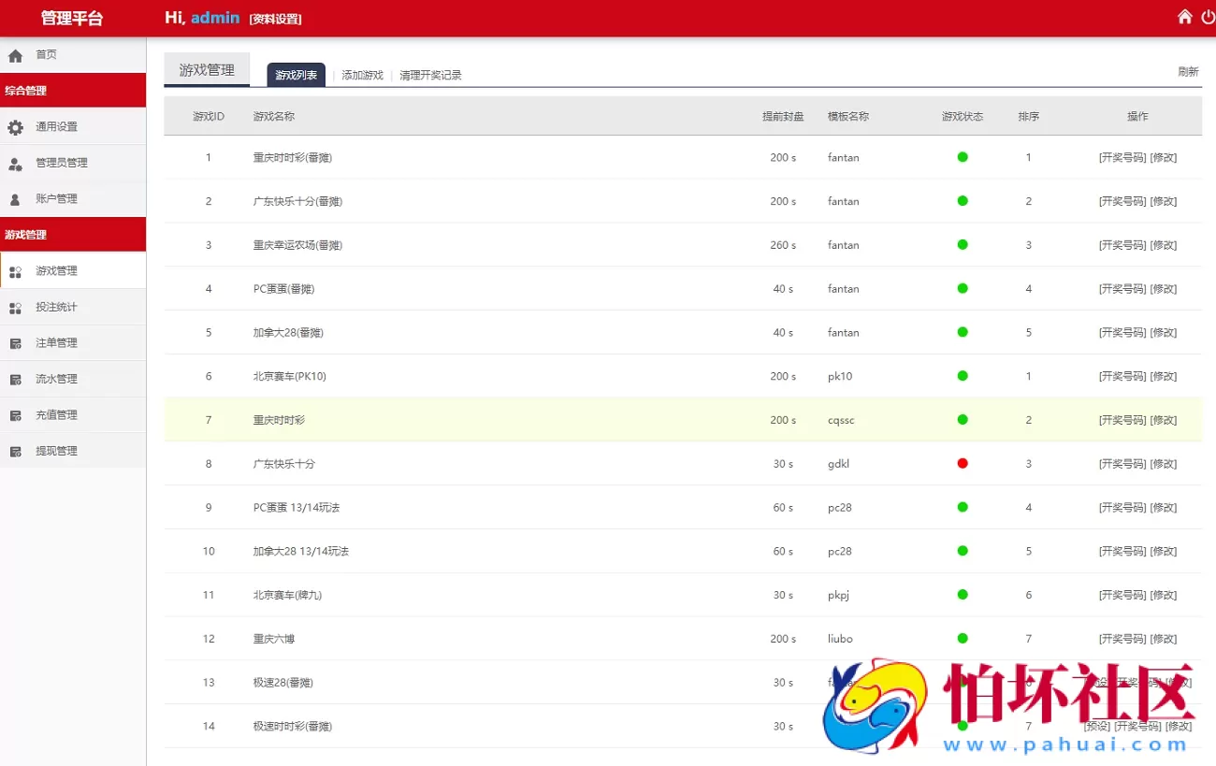Enable the 广东快乐十分 game status
Viewport: 1216px width, 766px height.
point(963,463)
